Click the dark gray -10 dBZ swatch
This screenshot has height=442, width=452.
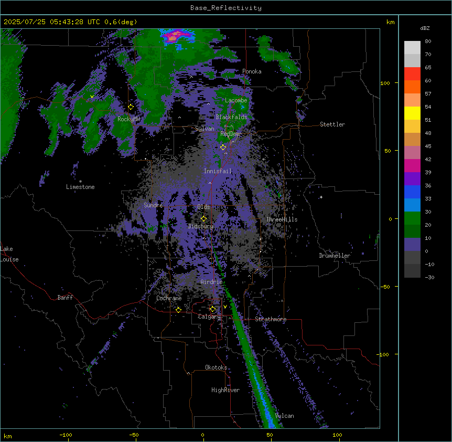(412, 271)
